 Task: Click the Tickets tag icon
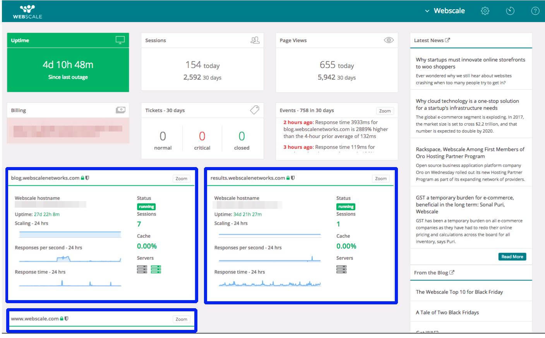pos(254,110)
